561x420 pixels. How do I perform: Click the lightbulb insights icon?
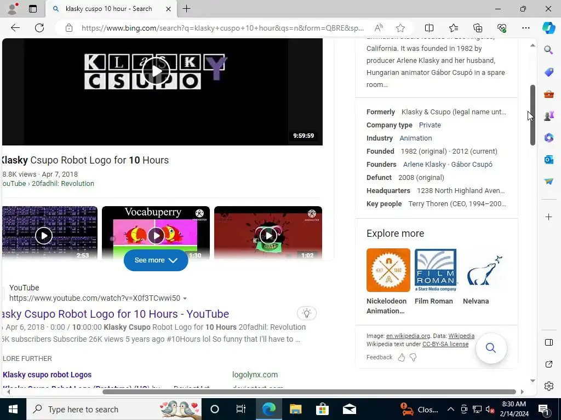click(x=307, y=313)
